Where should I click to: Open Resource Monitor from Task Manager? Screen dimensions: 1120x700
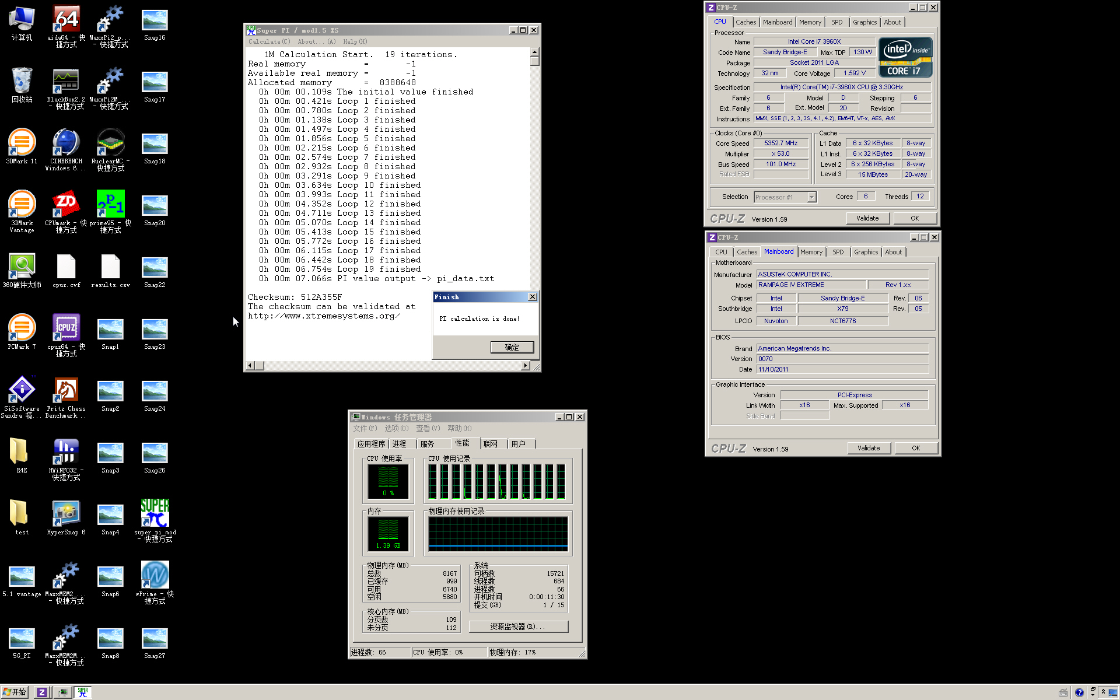(518, 626)
